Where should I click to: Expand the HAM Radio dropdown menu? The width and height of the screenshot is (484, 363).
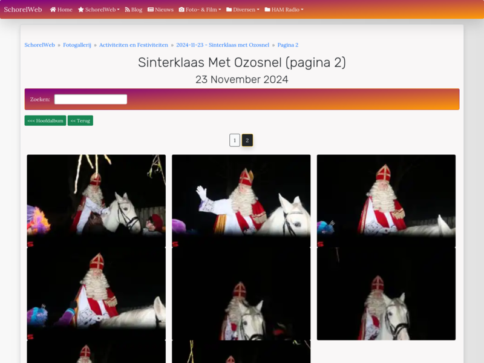tap(284, 10)
